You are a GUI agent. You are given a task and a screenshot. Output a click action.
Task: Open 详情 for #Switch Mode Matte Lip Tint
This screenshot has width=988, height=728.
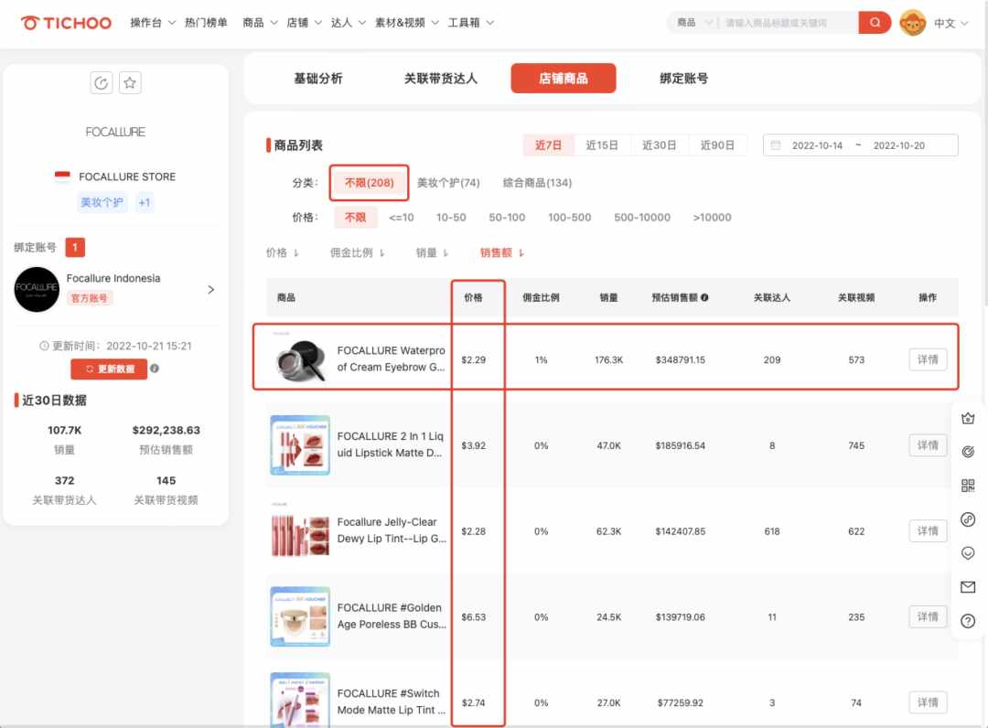(x=928, y=702)
